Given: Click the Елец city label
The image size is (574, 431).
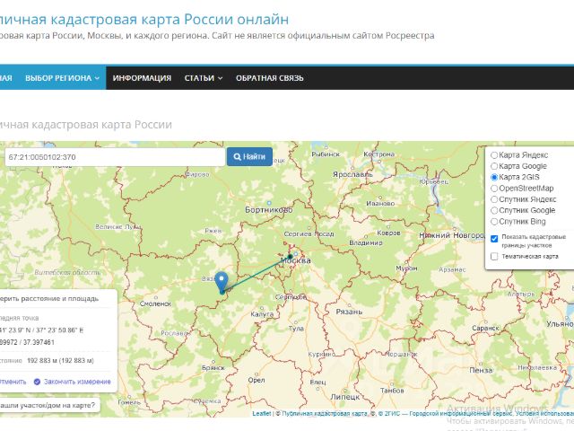Looking at the screenshot, I should point(317,383).
